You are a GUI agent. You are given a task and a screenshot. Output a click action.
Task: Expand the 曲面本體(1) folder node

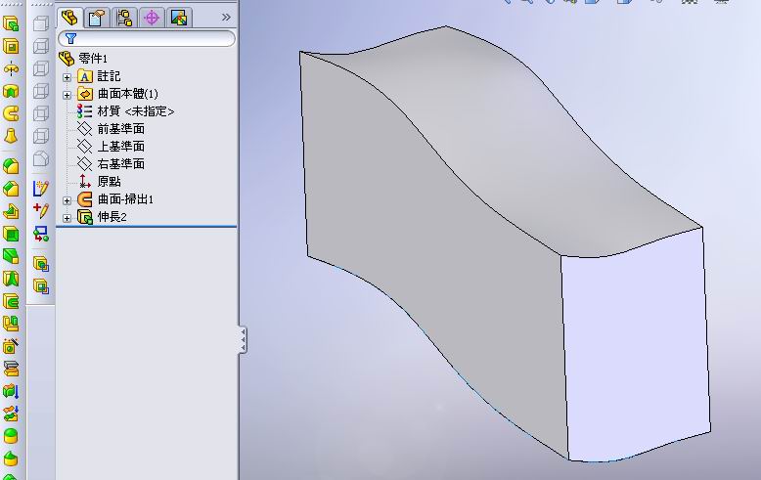[x=67, y=95]
